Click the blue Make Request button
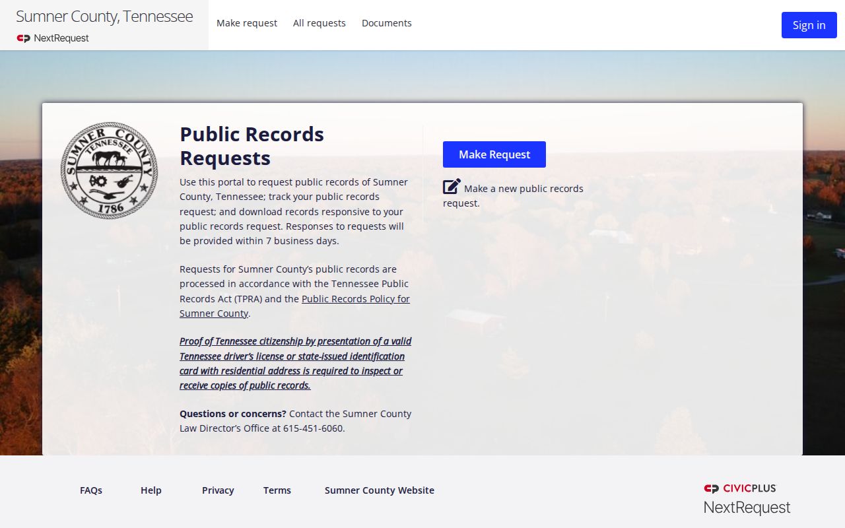 (494, 154)
